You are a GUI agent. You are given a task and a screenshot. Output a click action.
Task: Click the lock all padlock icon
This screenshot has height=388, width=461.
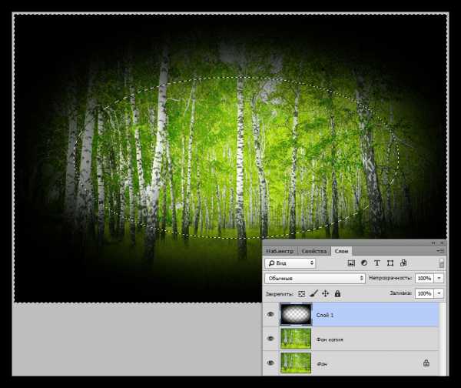pyautogui.click(x=337, y=293)
